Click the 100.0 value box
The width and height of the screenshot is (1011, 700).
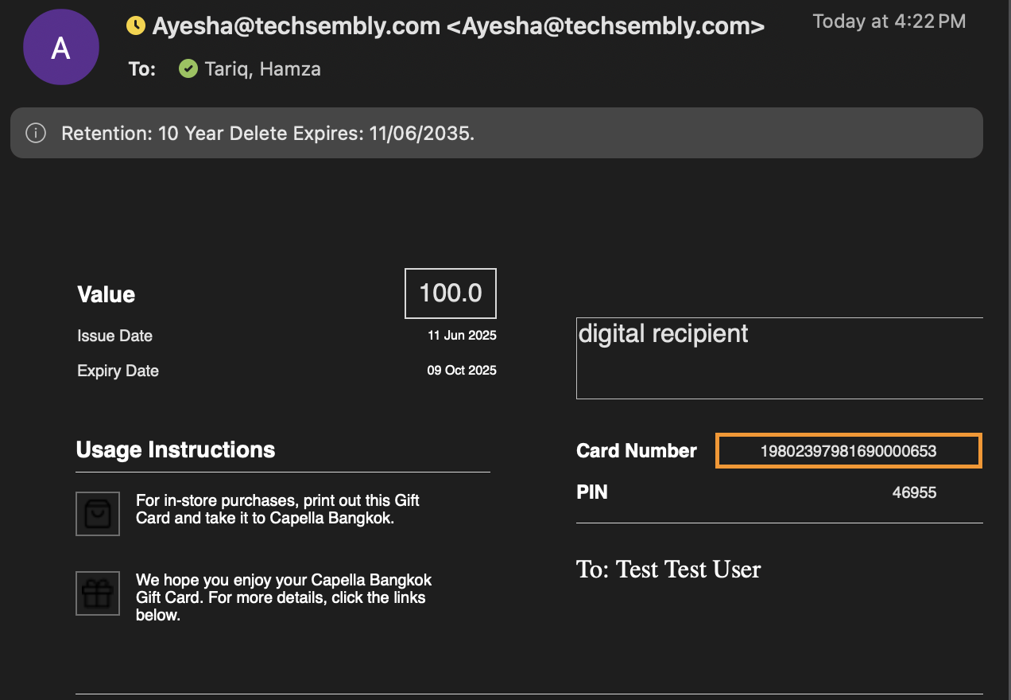point(451,294)
